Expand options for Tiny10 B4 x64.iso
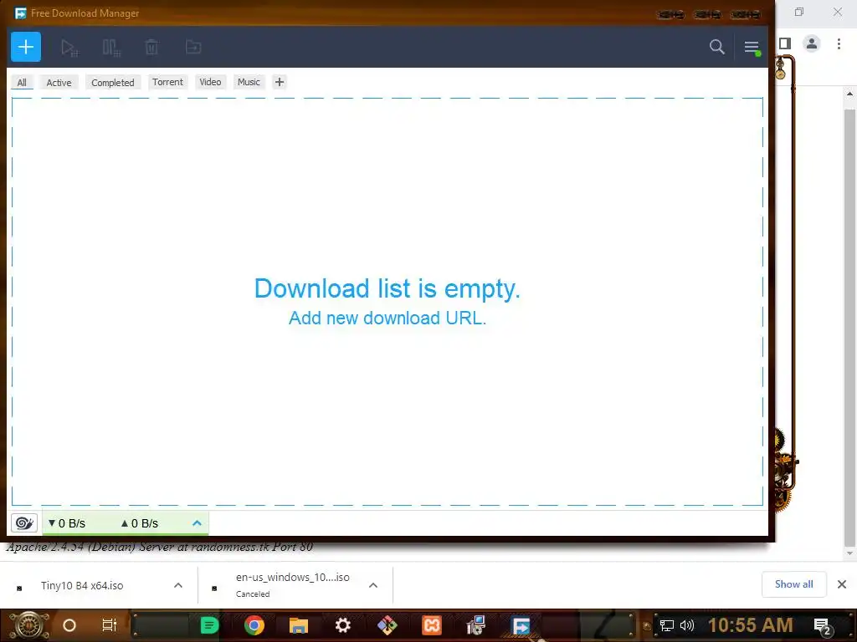 [178, 585]
